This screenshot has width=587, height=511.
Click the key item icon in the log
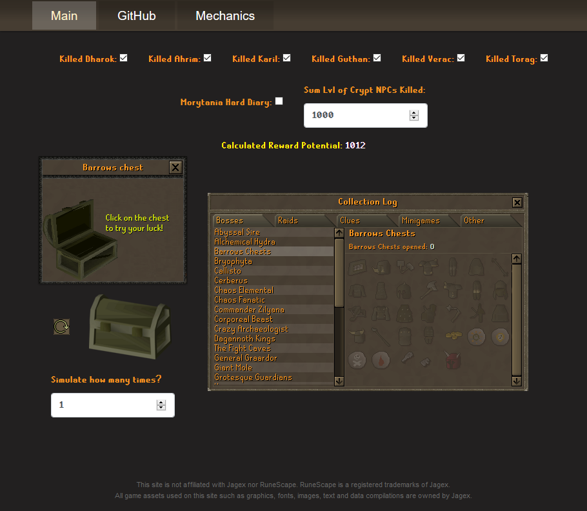tap(408, 359)
